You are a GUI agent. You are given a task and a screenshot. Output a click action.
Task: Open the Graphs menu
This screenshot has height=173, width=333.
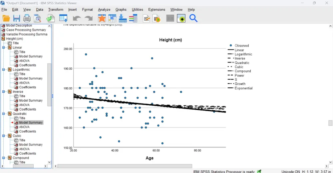click(121, 10)
